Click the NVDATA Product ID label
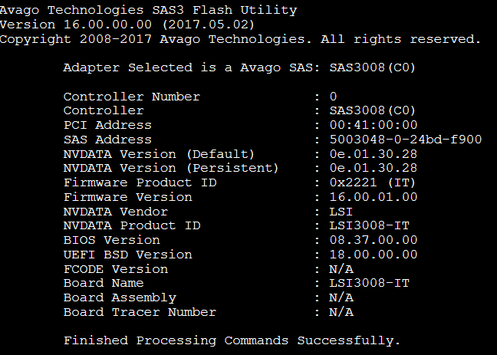 click(x=131, y=225)
